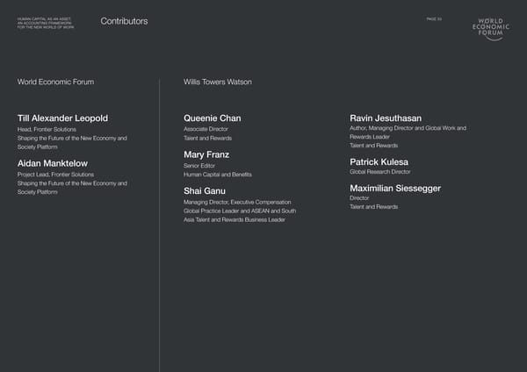This screenshot has height=372, width=527.
Task: Click 'Global Research Director' title
Action: click(x=380, y=172)
